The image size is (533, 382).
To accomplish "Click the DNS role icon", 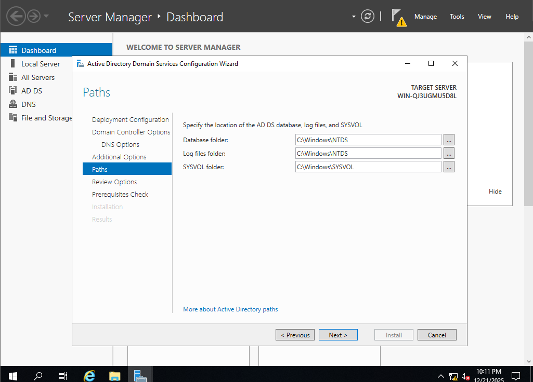I will coord(13,104).
